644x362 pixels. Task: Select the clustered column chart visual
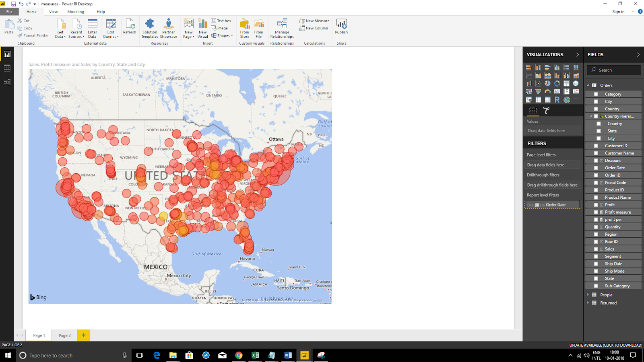pyautogui.click(x=557, y=68)
